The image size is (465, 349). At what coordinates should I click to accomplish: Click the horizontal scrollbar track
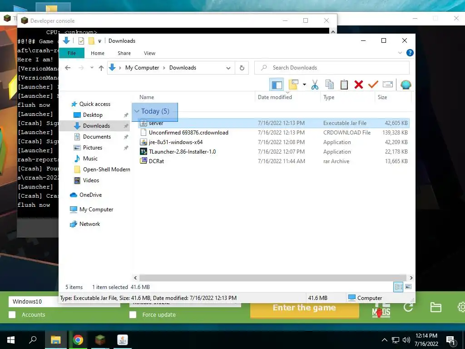click(x=273, y=278)
